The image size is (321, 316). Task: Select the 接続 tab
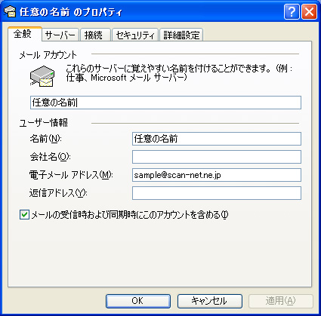pos(95,35)
